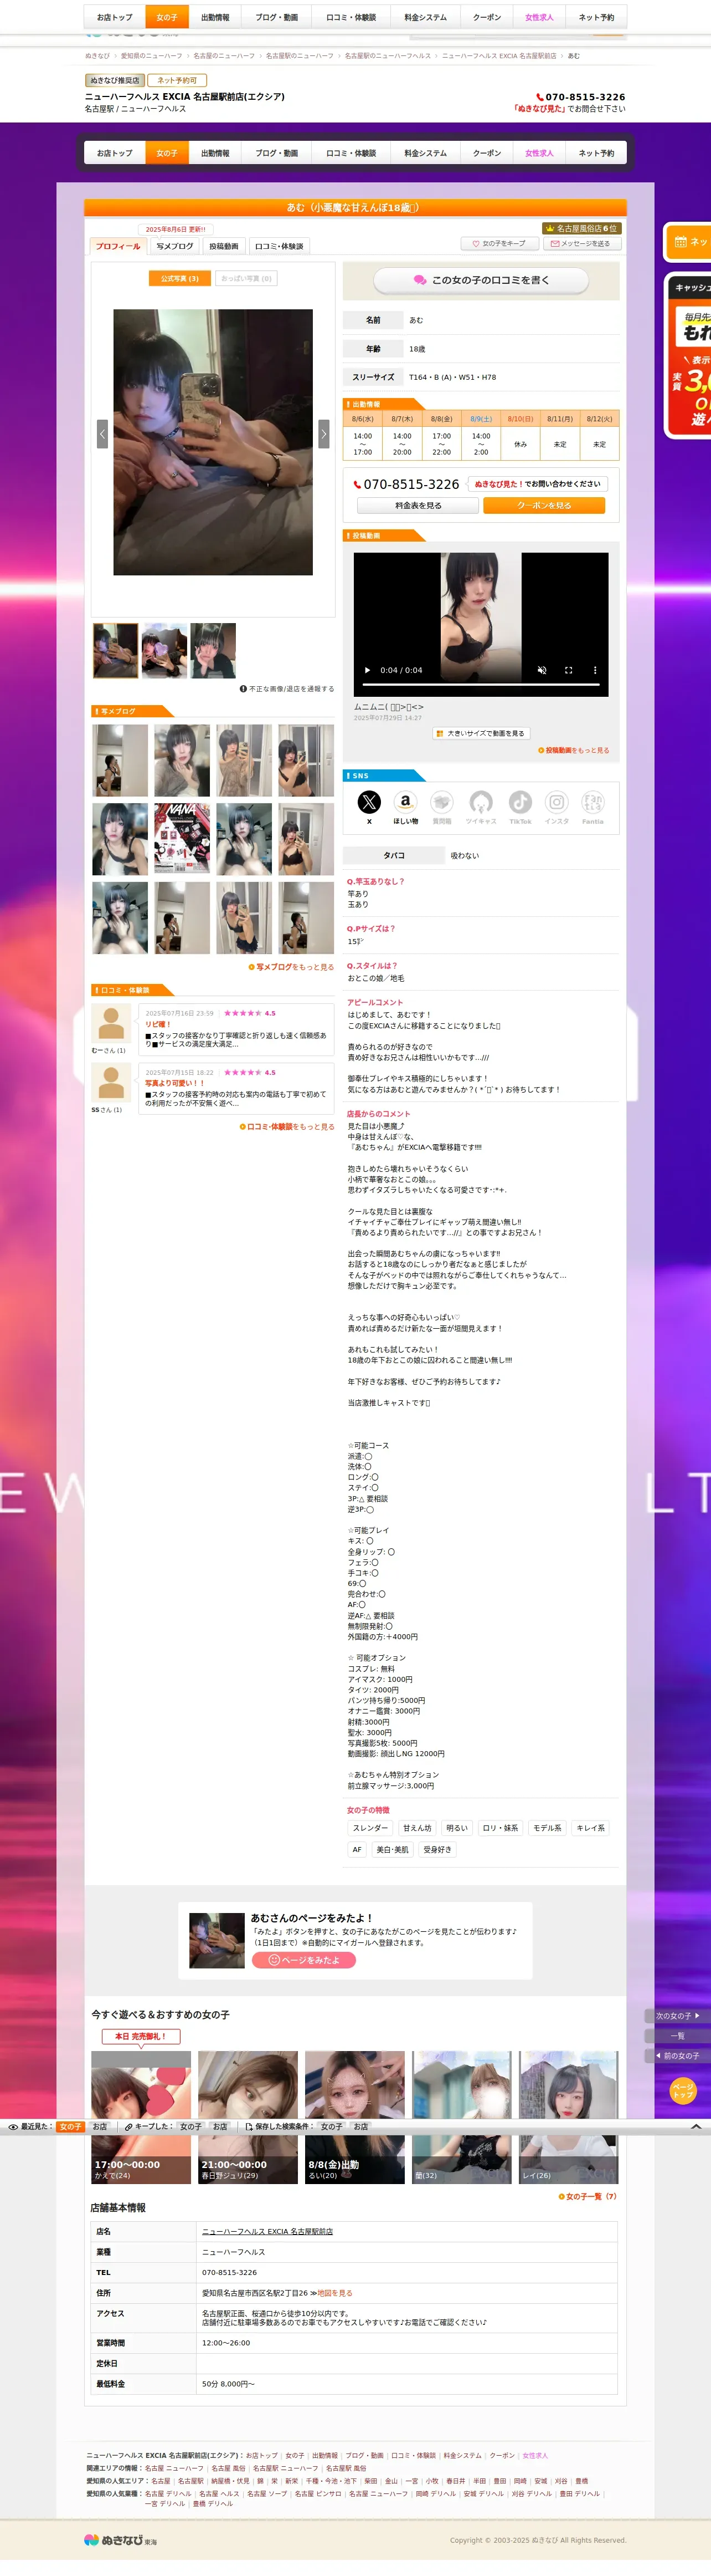Open the video more-options menu
This screenshot has width=711, height=2576.
point(595,670)
